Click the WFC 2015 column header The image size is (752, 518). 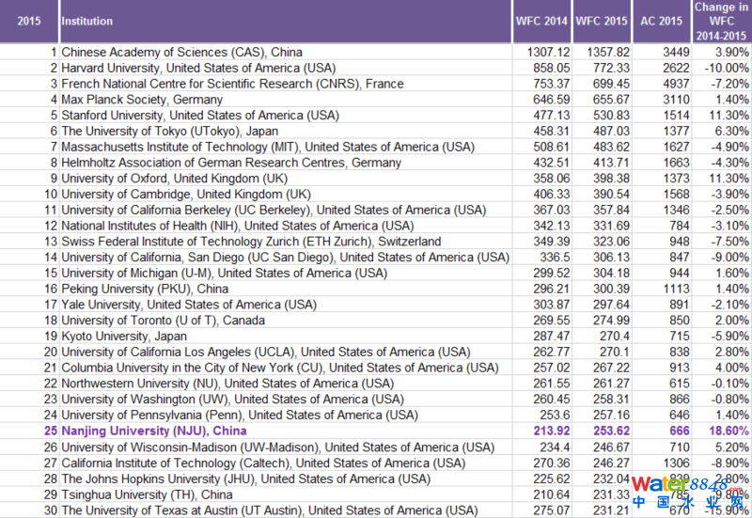(602, 21)
